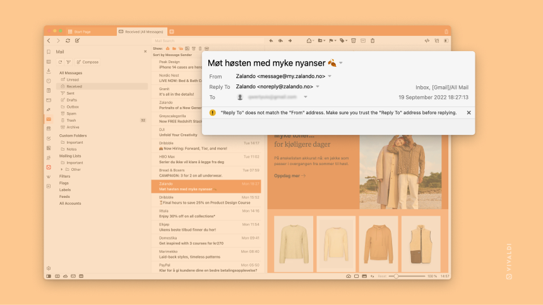Viewport: 543px width, 305px height.
Task: Open the Reply To address dropdown arrow
Action: [x=318, y=87]
